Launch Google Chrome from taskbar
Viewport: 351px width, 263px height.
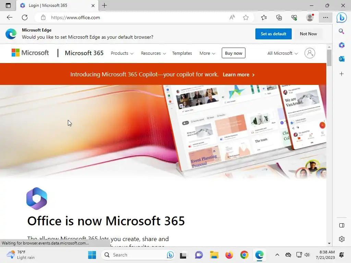pos(244,255)
